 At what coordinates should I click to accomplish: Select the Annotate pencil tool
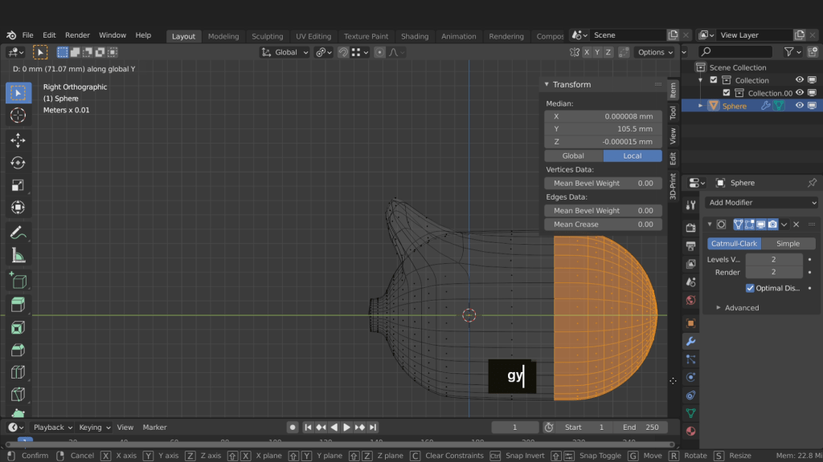[18, 233]
